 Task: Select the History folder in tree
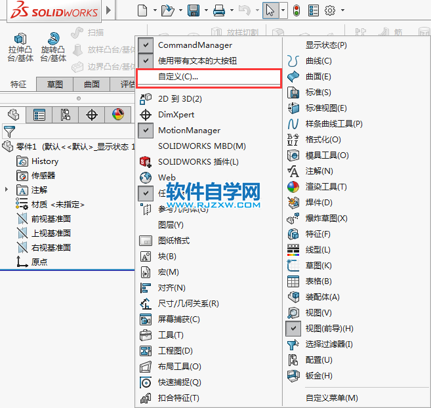[37, 161]
